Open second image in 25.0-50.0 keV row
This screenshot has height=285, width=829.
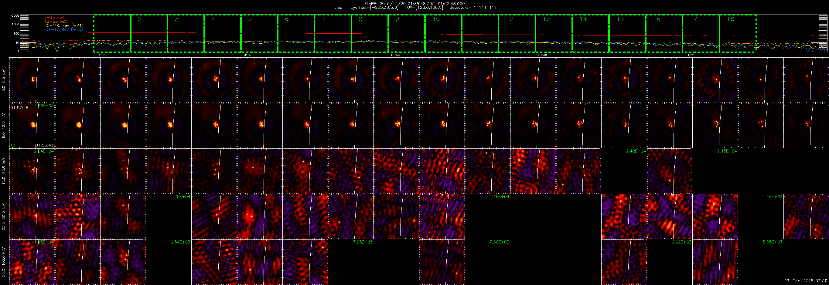point(77,216)
